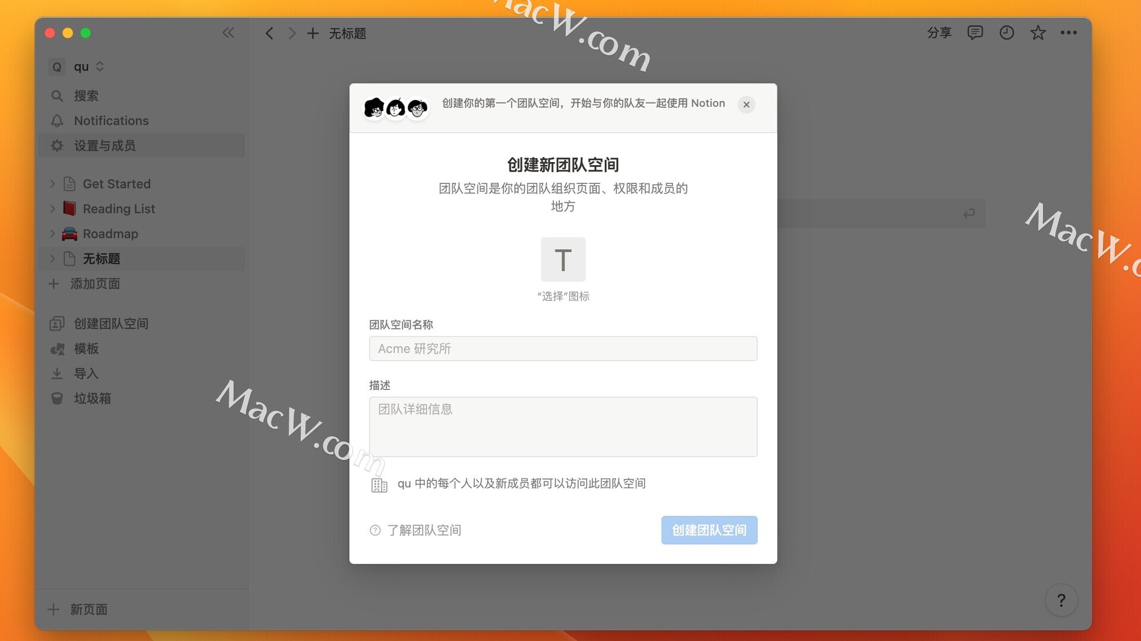Click the Q workspace avatar
Image resolution: width=1141 pixels, height=641 pixels.
57,67
